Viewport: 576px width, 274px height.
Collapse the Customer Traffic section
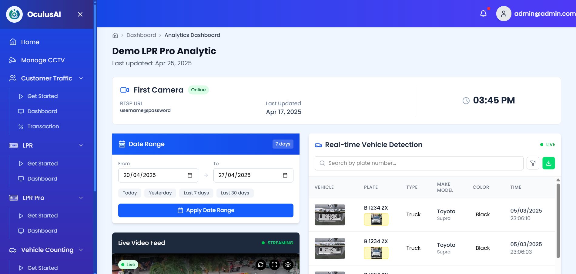tap(81, 78)
